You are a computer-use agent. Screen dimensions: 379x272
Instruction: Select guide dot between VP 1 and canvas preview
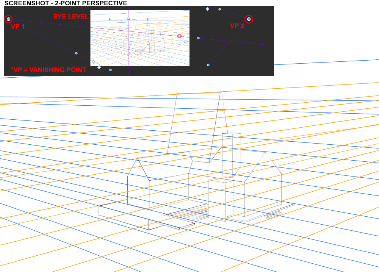(x=76, y=53)
